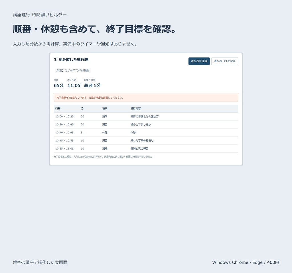Click minutes 10 in the 10:55 – 11:05 row
This screenshot has width=292, height=273.
click(x=82, y=148)
